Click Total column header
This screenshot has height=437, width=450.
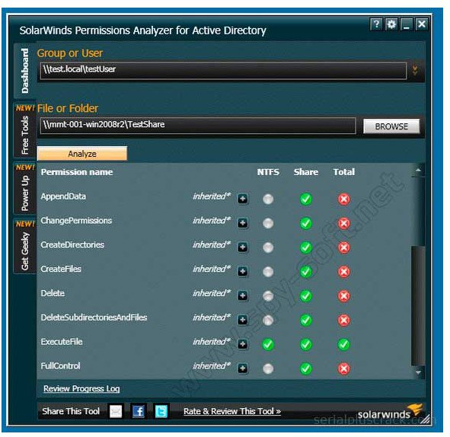[344, 172]
